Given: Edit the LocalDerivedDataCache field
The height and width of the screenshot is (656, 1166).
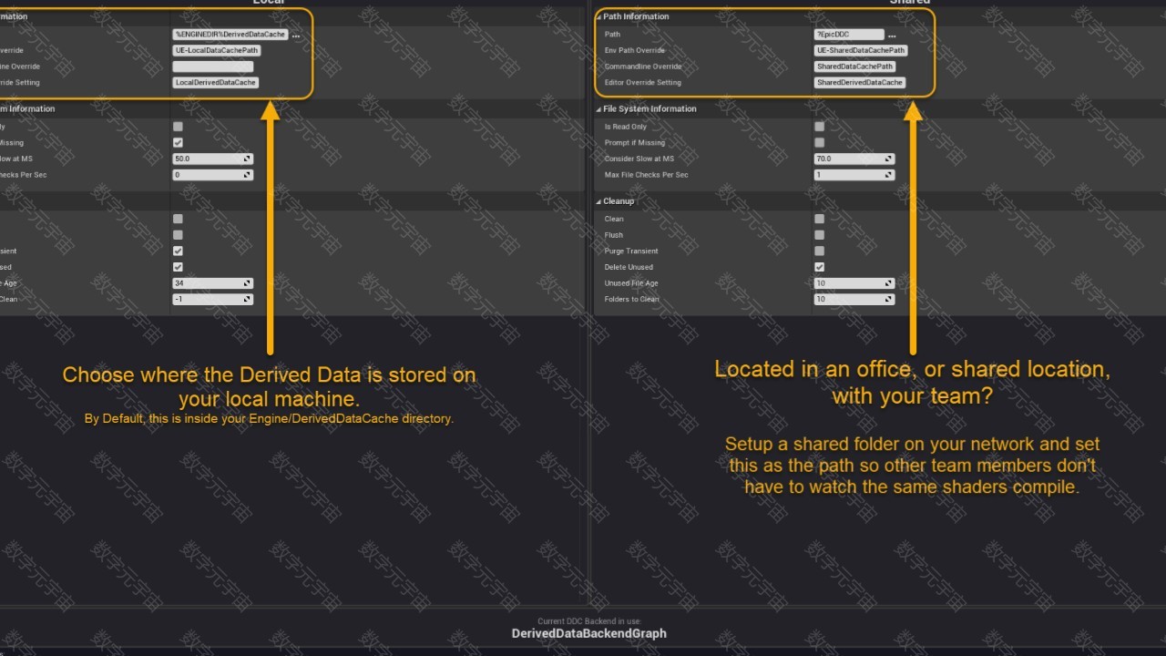Looking at the screenshot, I should tap(216, 82).
